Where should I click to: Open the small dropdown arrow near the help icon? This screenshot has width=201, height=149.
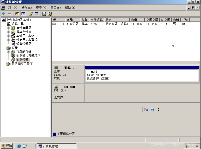point(158,110)
